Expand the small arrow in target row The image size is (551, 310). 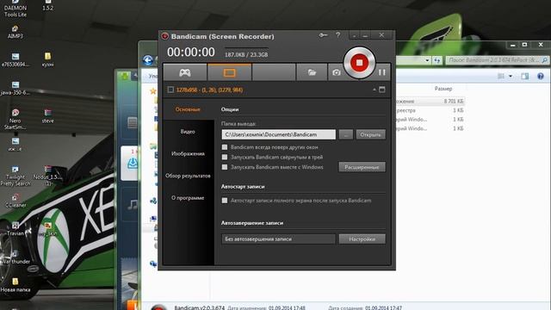tap(375, 90)
